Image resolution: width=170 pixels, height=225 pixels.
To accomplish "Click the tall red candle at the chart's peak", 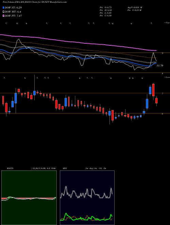I will [153, 90].
